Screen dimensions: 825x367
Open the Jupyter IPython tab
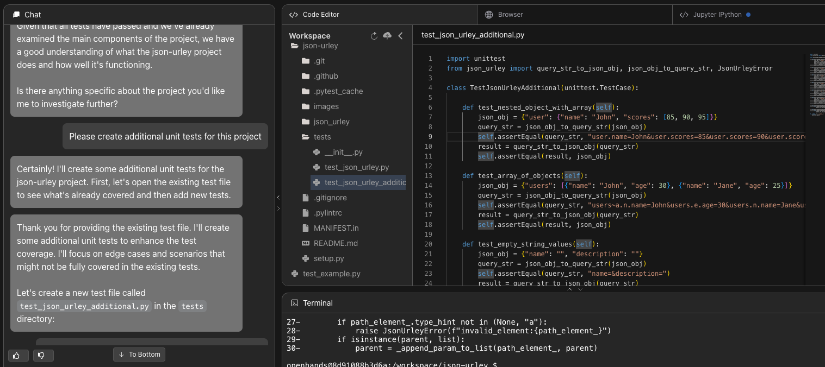[749, 15]
